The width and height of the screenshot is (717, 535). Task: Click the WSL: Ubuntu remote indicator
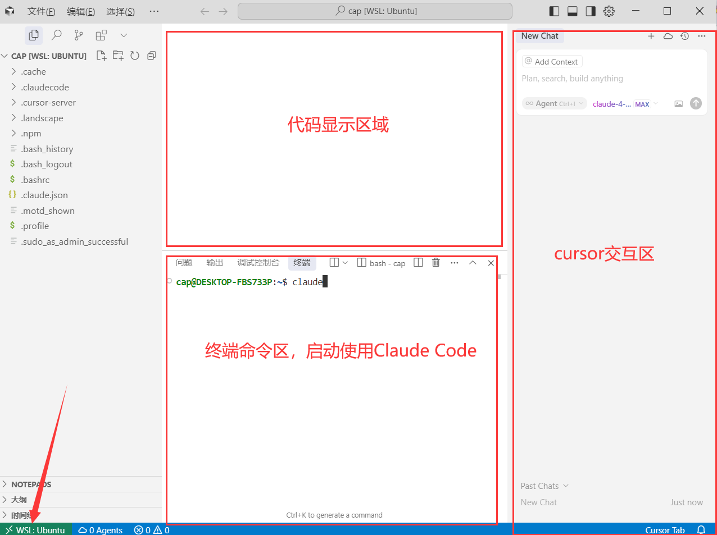coord(35,529)
